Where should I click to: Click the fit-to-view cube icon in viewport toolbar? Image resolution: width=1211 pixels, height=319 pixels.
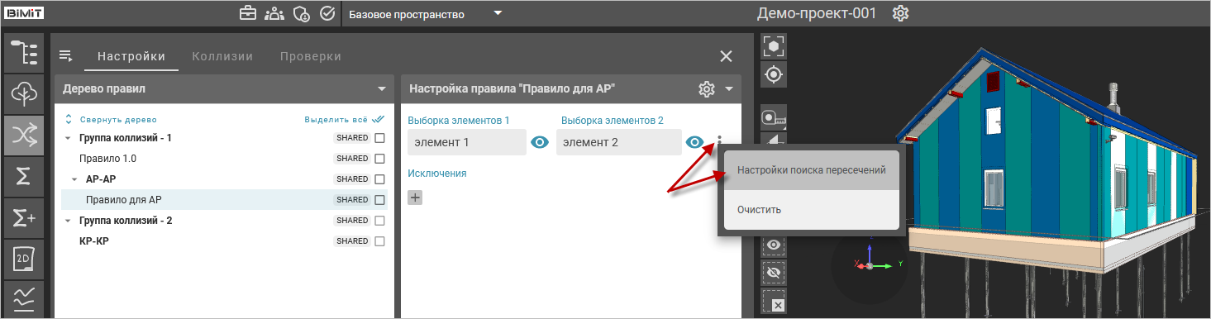click(x=773, y=46)
